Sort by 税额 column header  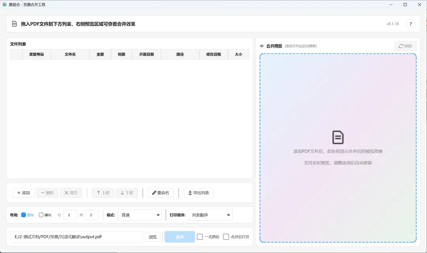121,54
